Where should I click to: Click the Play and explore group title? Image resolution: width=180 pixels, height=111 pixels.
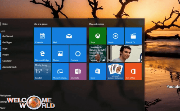coord(97,24)
